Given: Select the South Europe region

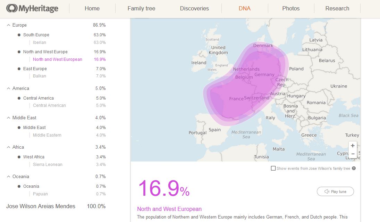Looking at the screenshot, I should (x=36, y=35).
